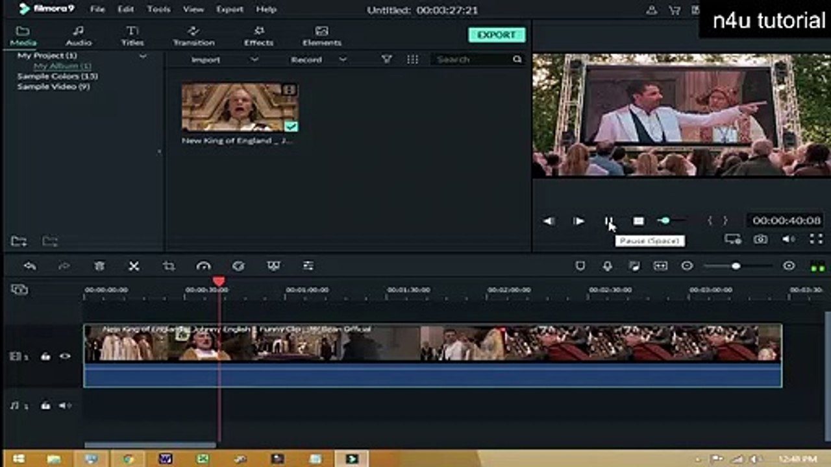Go to the Transition tab
Image resolution: width=831 pixels, height=467 pixels.
pos(193,36)
